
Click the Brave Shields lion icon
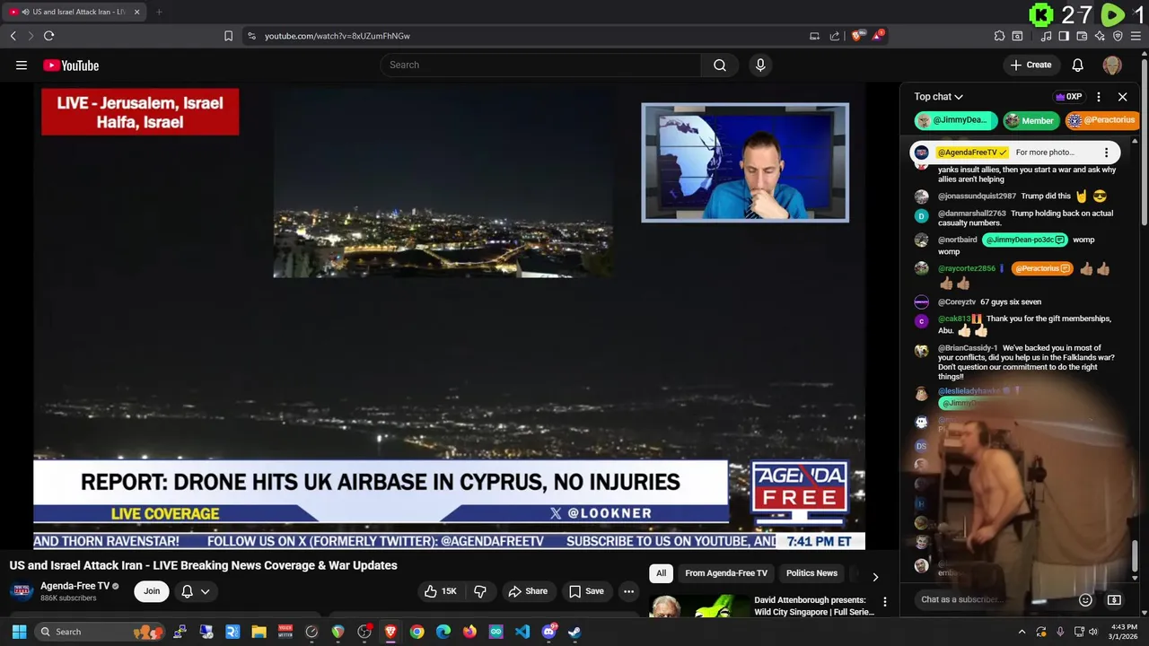(x=857, y=36)
